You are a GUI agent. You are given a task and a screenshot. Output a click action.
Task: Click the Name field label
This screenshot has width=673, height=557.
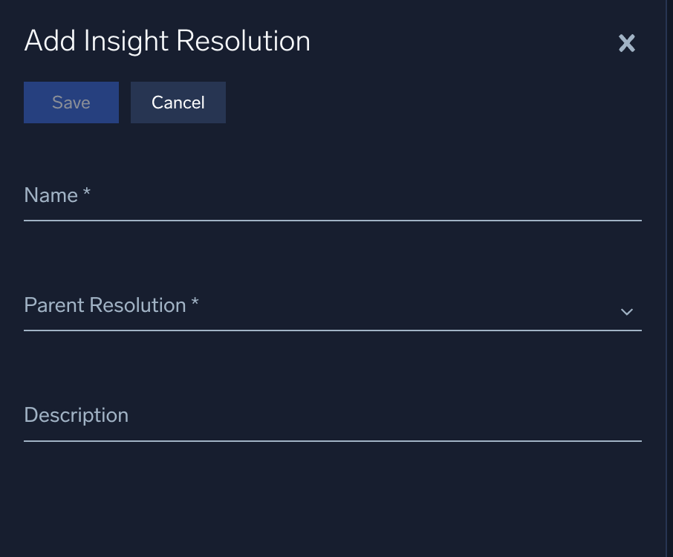56,195
